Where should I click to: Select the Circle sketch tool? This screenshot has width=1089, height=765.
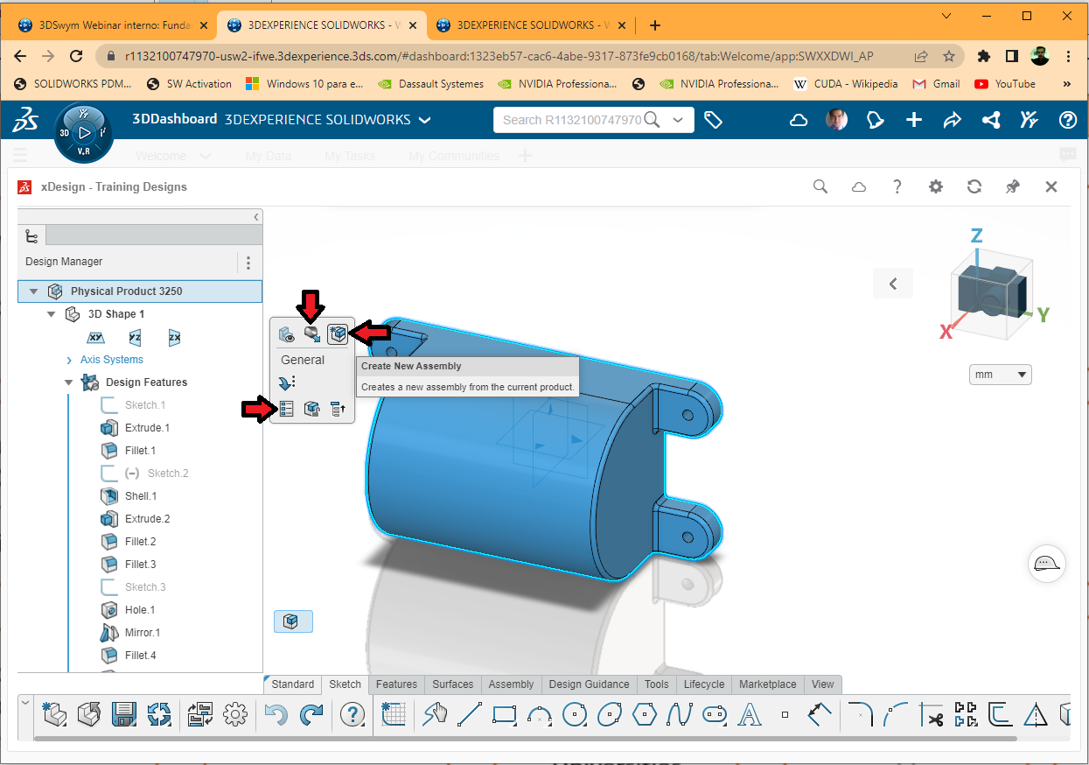575,715
